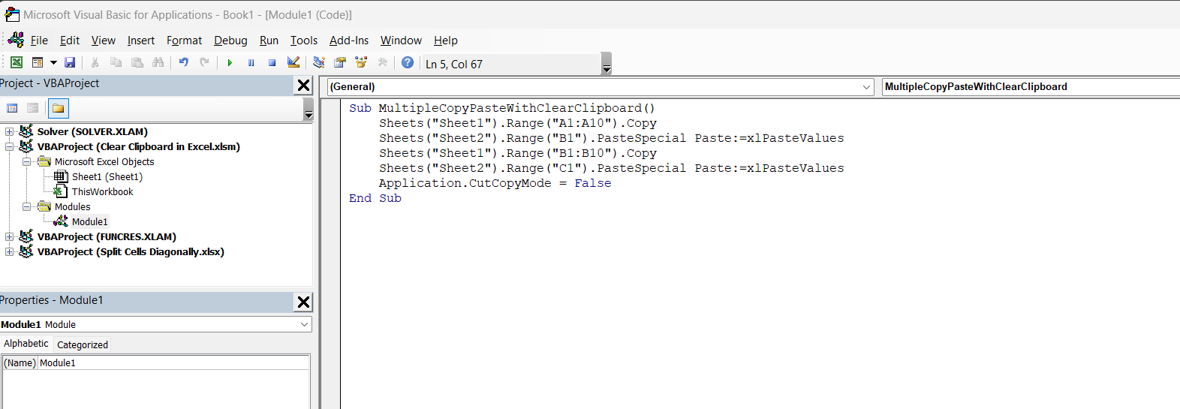This screenshot has height=409, width=1180.
Task: Toggle Folders button in the Project pane
Action: 58,108
